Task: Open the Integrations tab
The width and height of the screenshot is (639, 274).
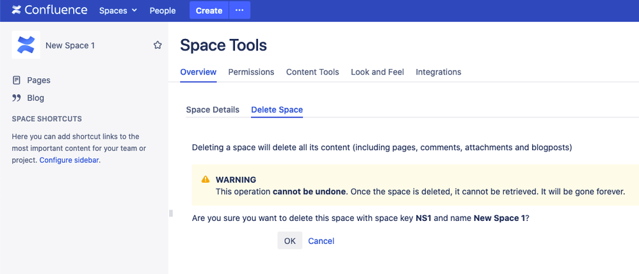Action: 439,72
